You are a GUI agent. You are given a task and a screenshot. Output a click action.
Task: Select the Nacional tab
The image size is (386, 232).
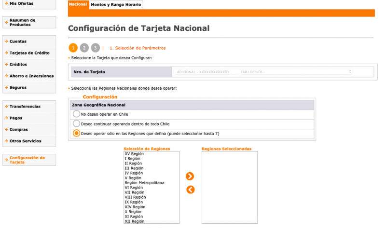(78, 5)
